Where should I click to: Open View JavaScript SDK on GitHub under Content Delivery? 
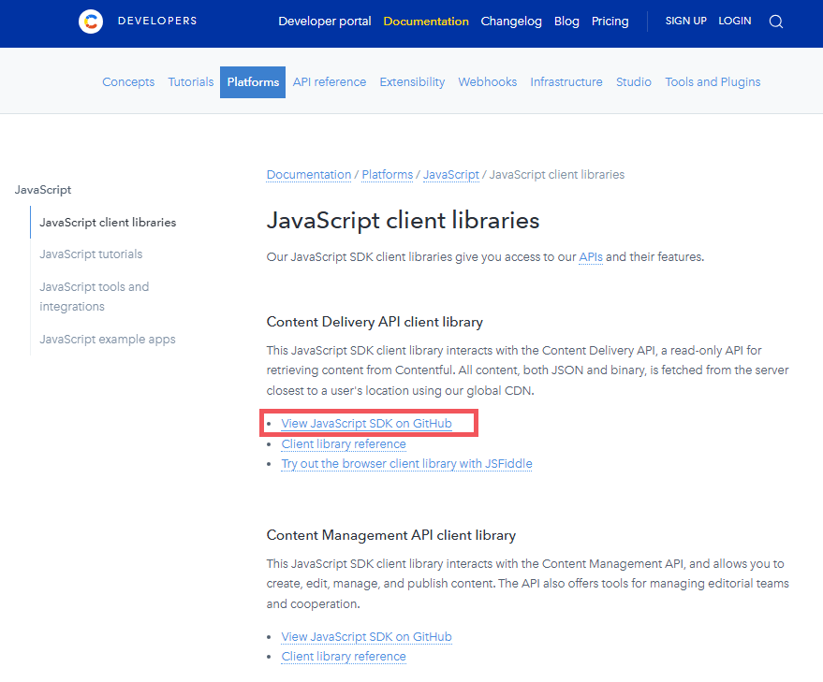(366, 424)
